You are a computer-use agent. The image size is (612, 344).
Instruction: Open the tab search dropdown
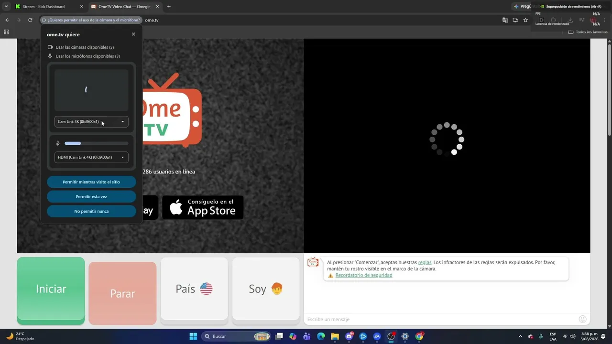click(6, 7)
